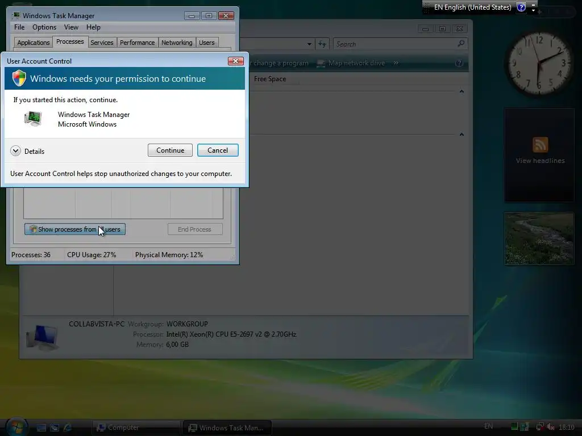Viewport: 582px width, 436px height.
Task: Click the search magnifier icon in Computer window
Action: (461, 44)
